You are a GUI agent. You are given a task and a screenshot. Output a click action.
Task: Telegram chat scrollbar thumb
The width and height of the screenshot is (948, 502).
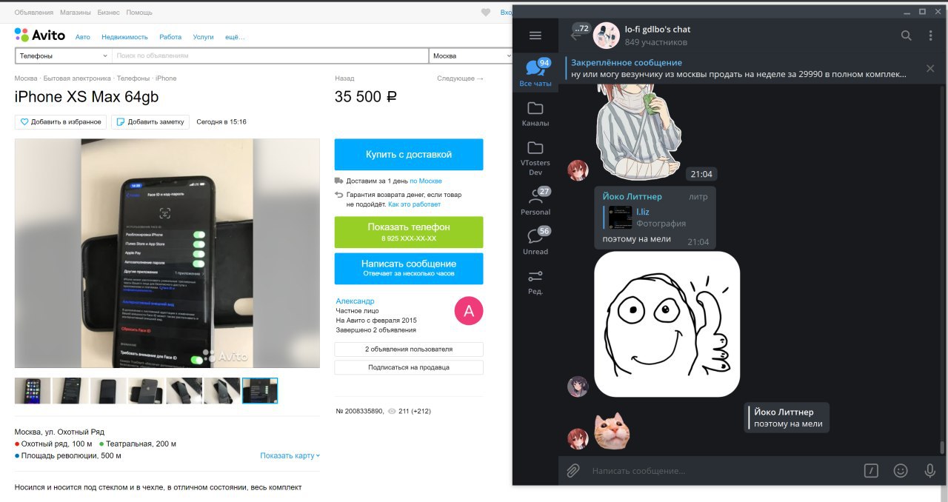(x=942, y=446)
